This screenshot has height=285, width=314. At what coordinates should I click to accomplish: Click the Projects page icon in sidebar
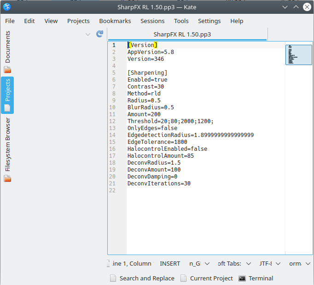tap(7, 108)
